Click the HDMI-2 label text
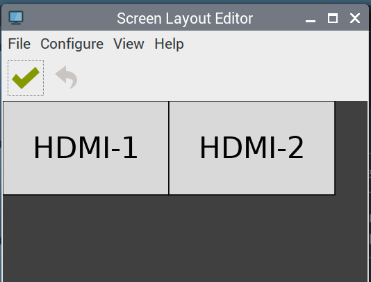Viewport: 371px width, 282px height. tap(252, 148)
